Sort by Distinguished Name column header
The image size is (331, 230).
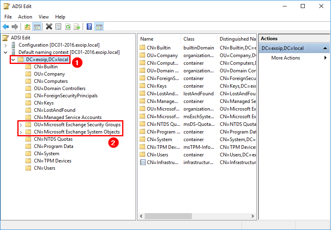tap(237, 39)
